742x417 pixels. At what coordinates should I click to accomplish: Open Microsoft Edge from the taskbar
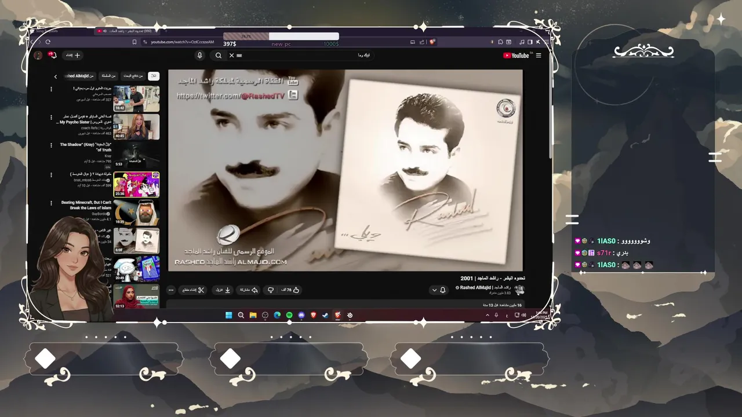[x=277, y=315]
